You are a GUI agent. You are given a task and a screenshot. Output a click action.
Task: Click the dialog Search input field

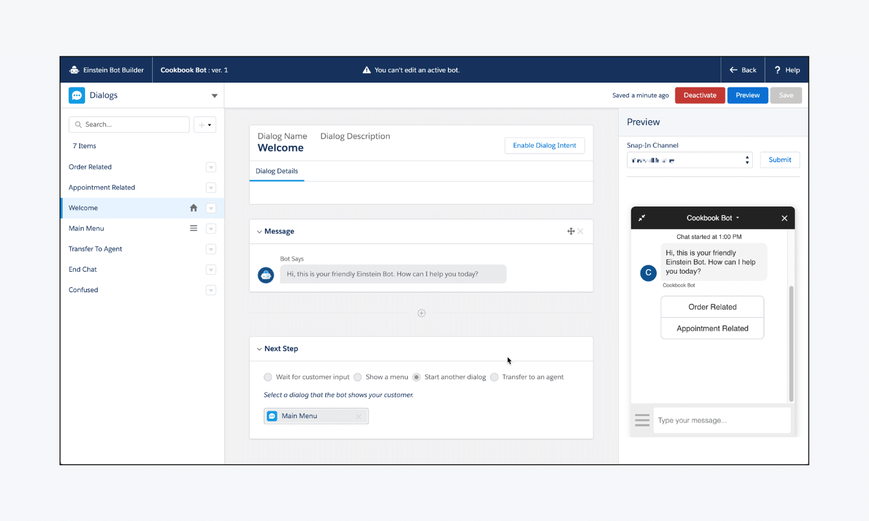pyautogui.click(x=129, y=125)
